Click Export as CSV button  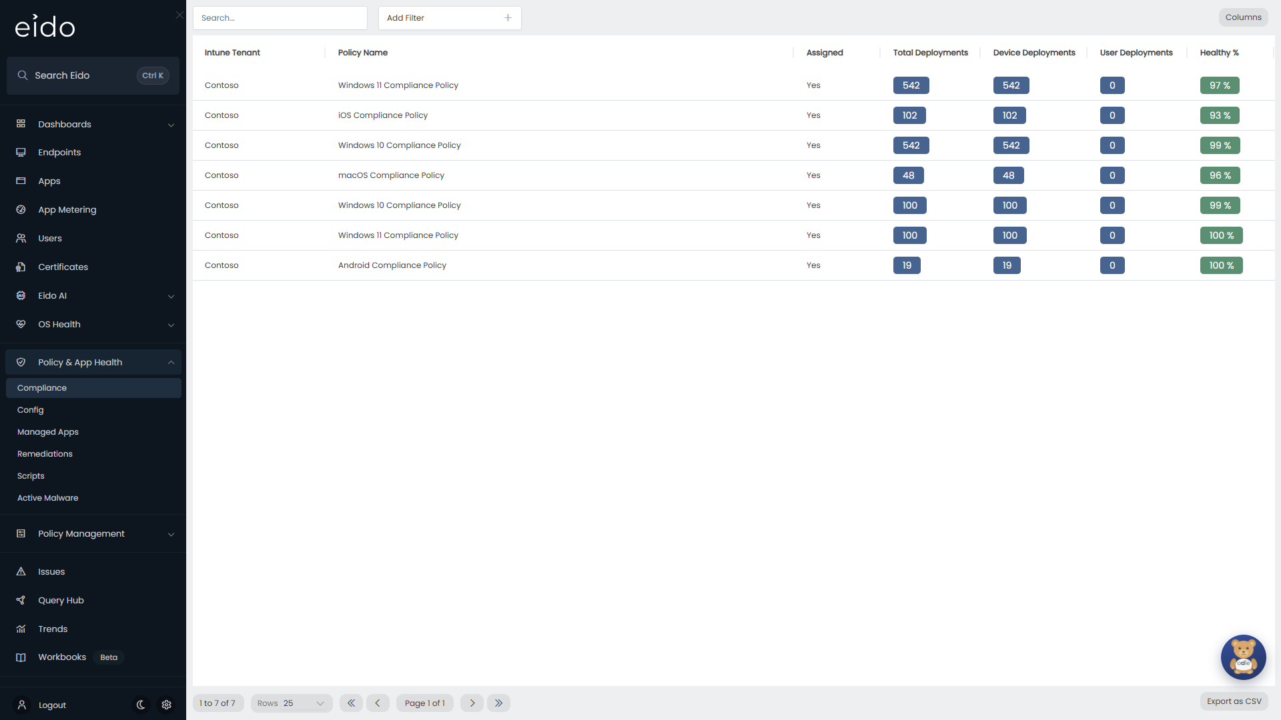pos(1234,701)
